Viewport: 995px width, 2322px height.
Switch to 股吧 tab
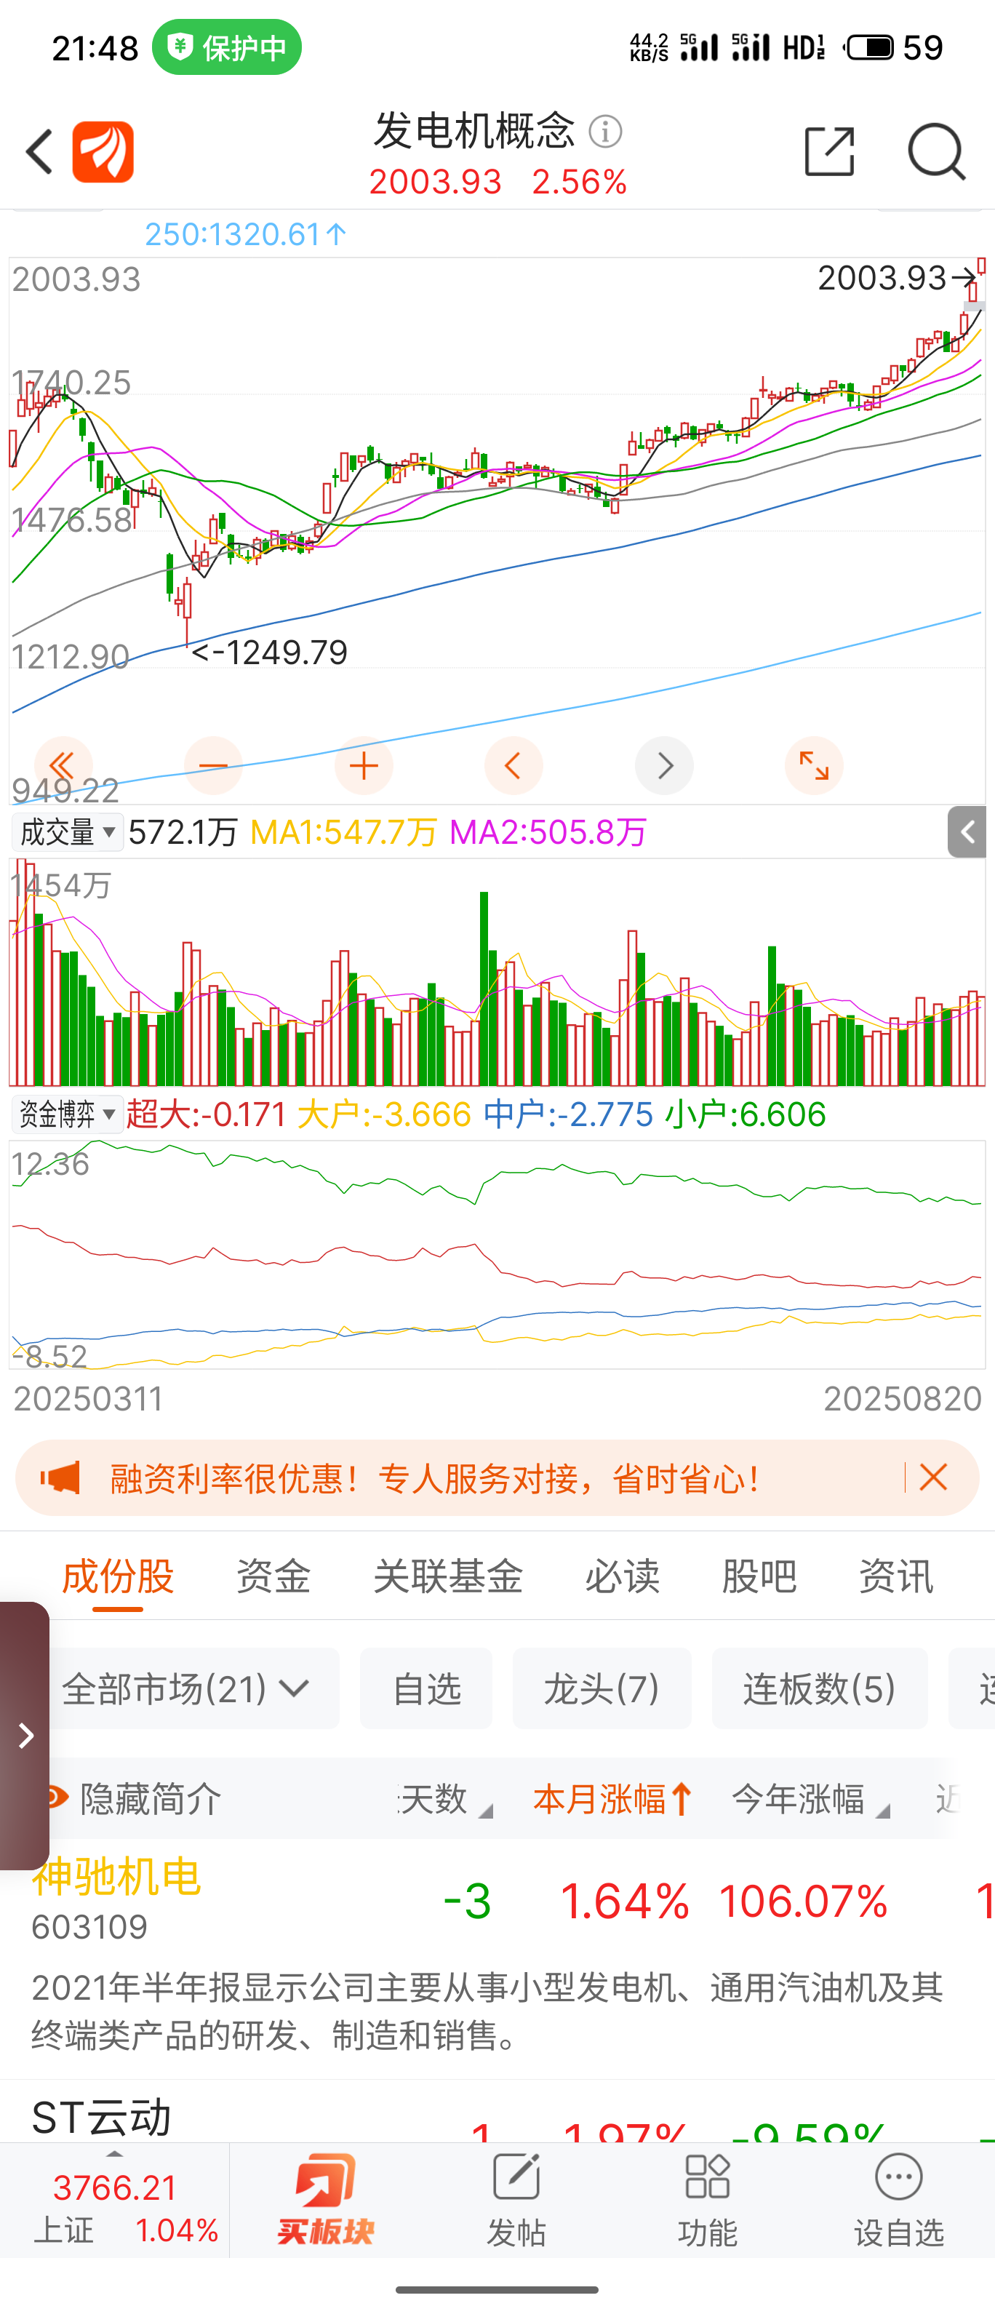(759, 1576)
